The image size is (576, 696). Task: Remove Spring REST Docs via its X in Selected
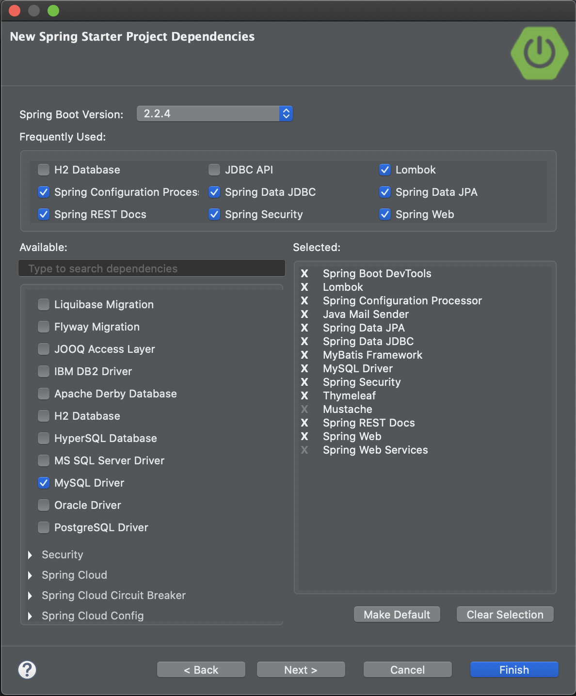click(304, 423)
